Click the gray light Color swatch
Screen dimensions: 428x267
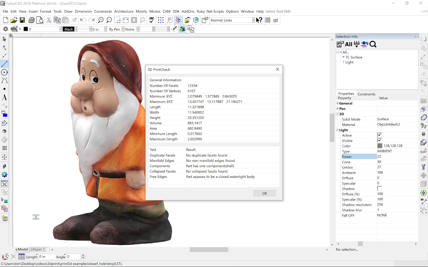pos(380,146)
